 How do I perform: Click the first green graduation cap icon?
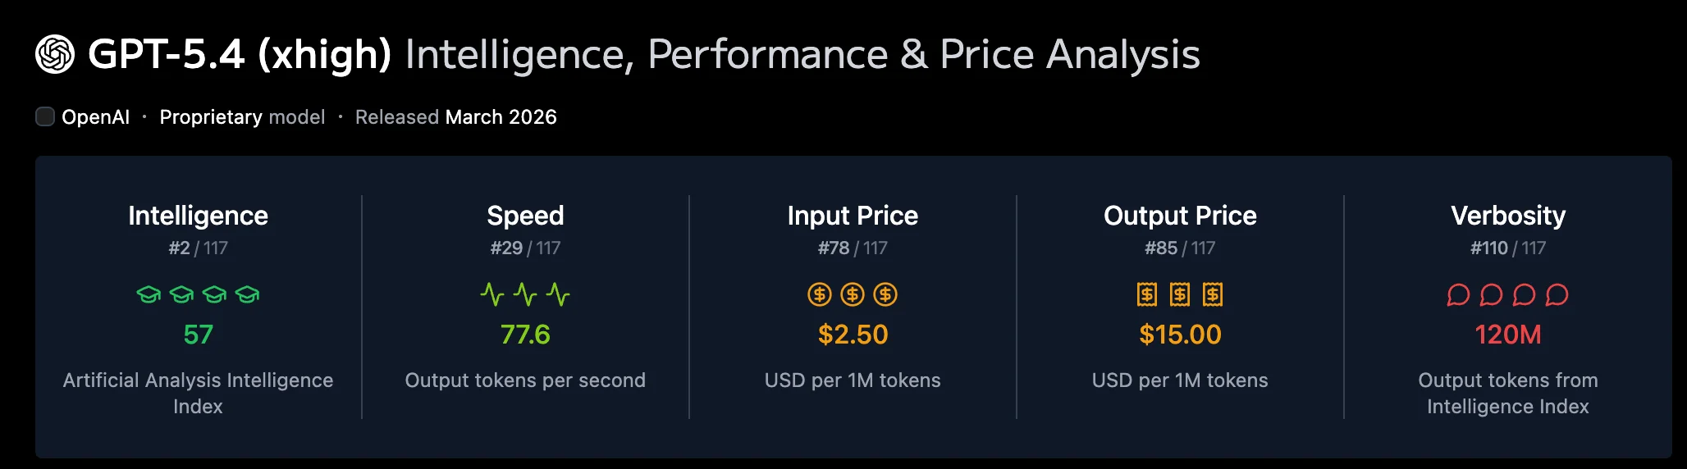(x=149, y=294)
